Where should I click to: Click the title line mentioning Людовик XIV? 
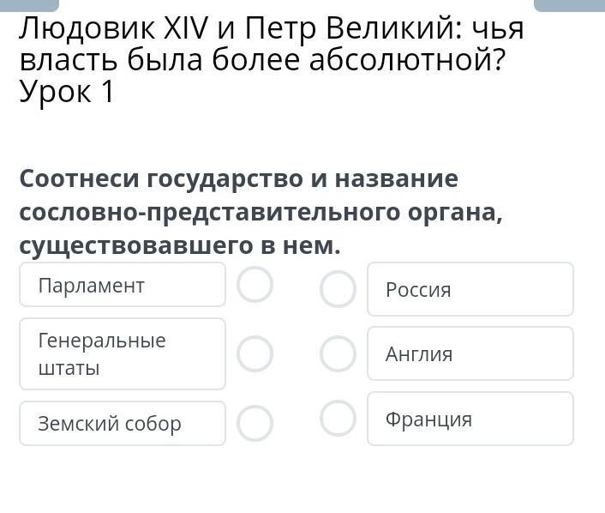pos(271,29)
